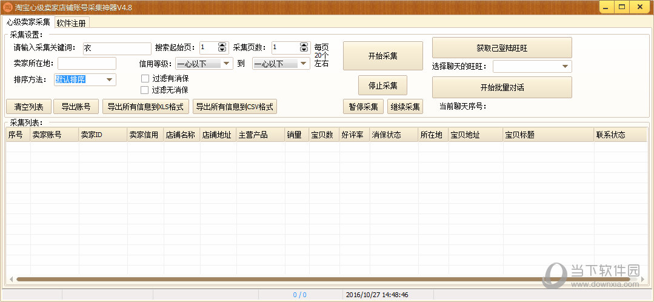The image size is (654, 302).
Task: Sort by the 序号 column header
Action: 18,135
